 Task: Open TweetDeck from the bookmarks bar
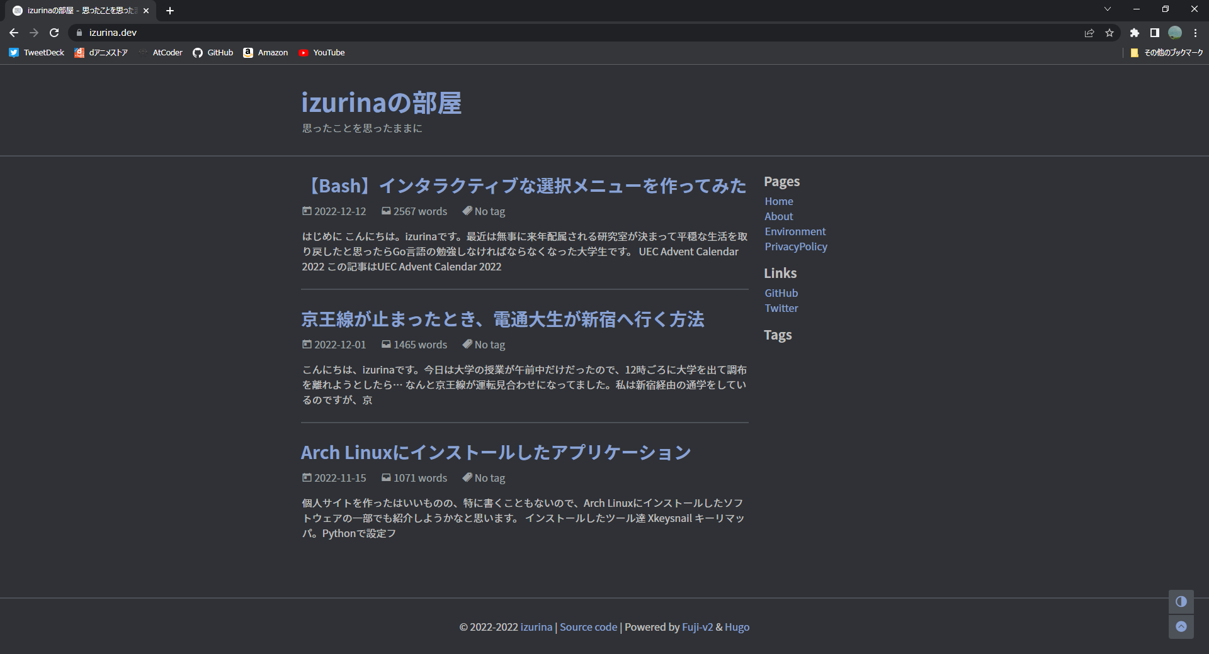click(x=36, y=52)
